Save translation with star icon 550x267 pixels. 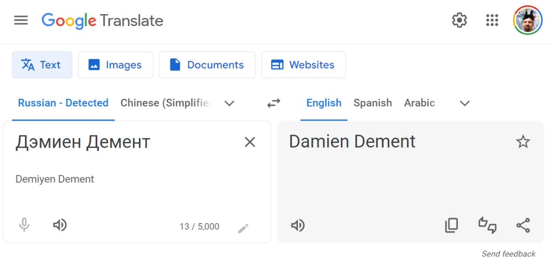(523, 142)
